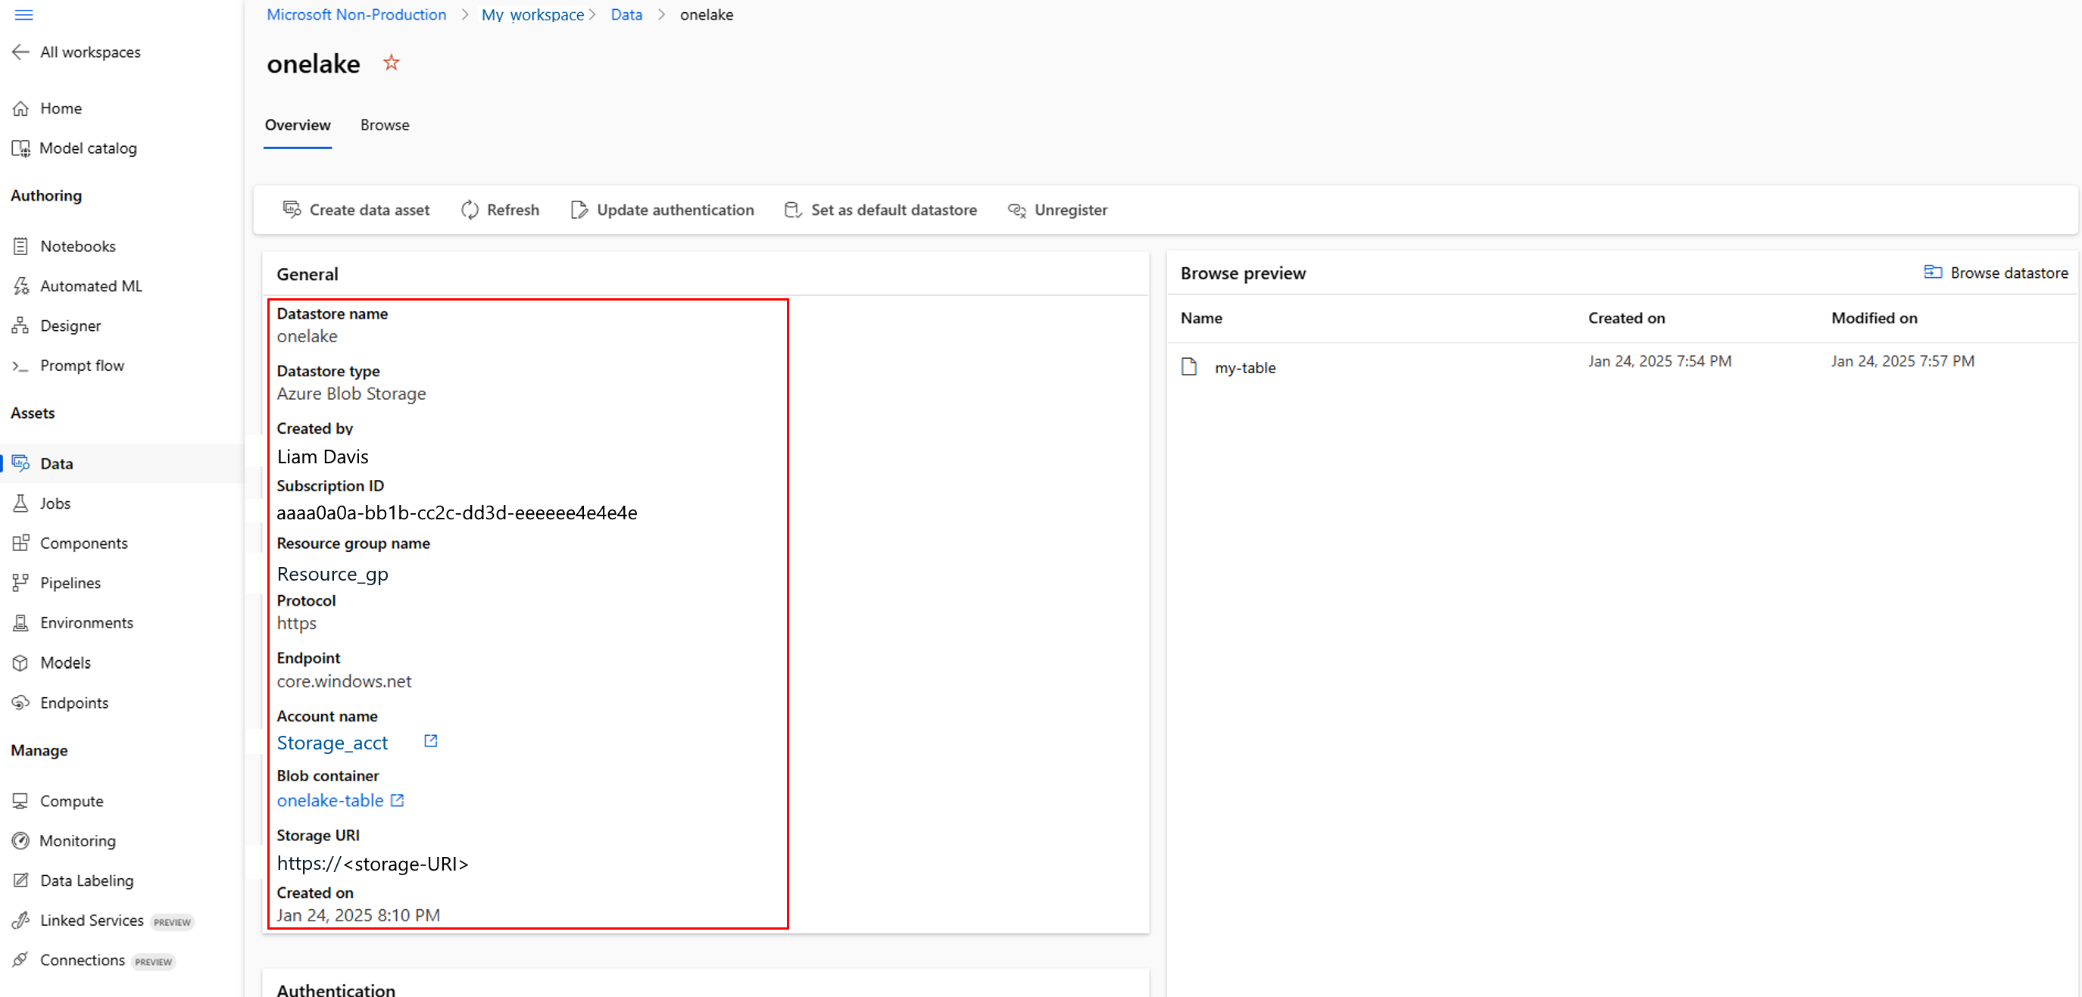Switch to the Browse tab
Screen dimensions: 2082x997
385,125
